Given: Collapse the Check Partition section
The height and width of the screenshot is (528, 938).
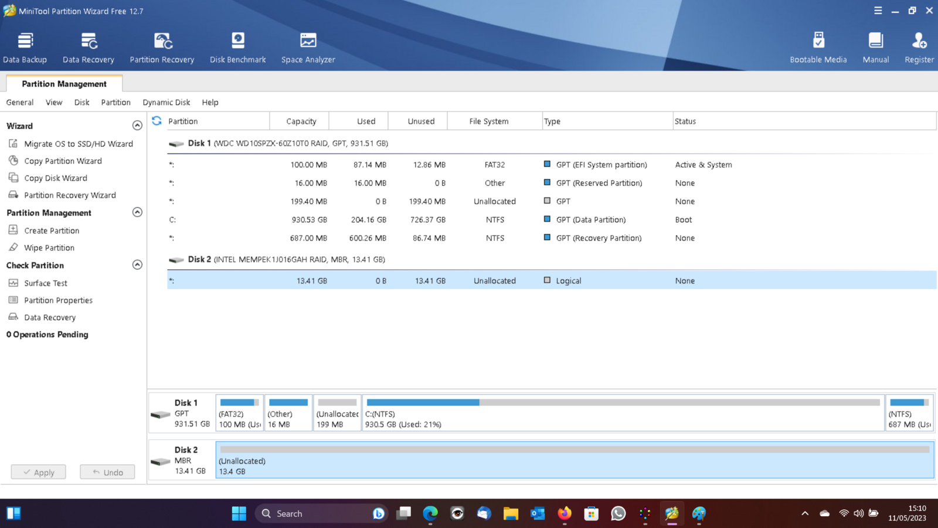Looking at the screenshot, I should pos(137,265).
